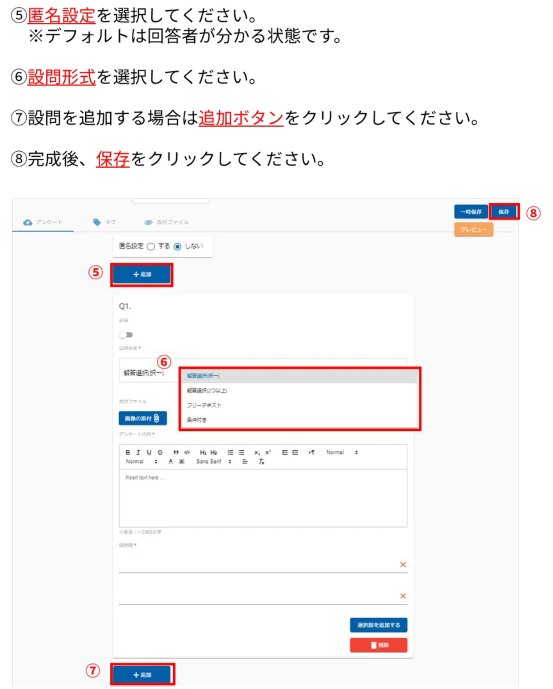Image resolution: width=553 pixels, height=689 pixels.
Task: Insert a code block with the code icon
Action: pos(187,452)
